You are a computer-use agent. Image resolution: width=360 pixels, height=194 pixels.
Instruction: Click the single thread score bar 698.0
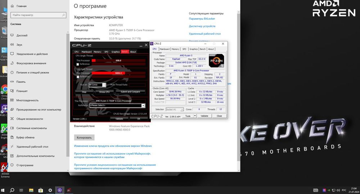pyautogui.click(x=118, y=61)
